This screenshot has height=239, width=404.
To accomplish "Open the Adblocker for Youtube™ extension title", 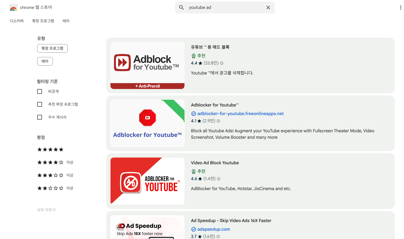I will click(x=215, y=105).
